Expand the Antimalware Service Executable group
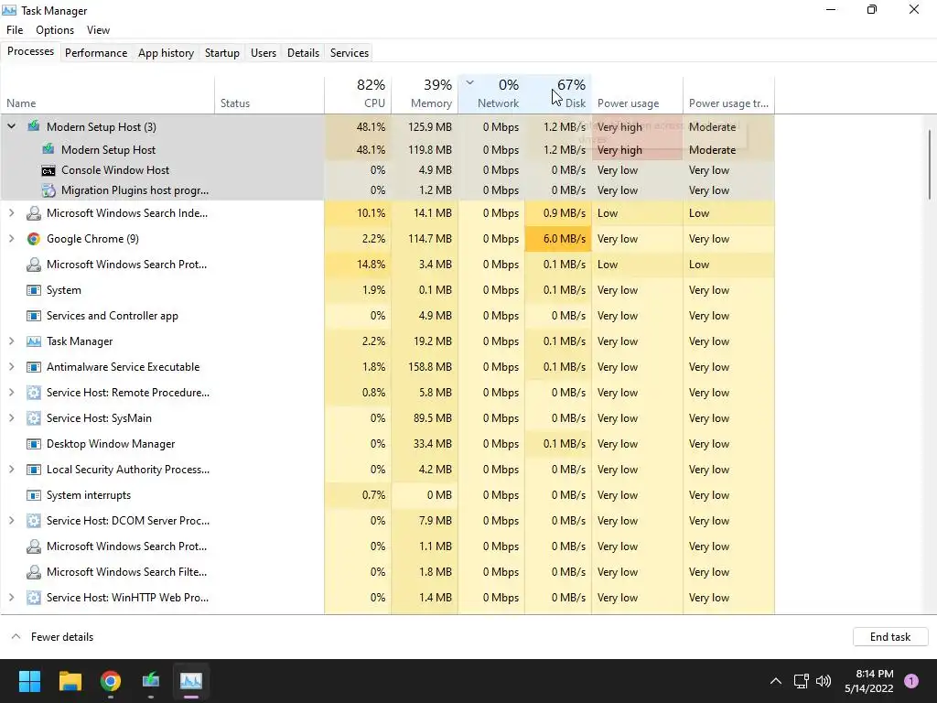 click(x=11, y=367)
